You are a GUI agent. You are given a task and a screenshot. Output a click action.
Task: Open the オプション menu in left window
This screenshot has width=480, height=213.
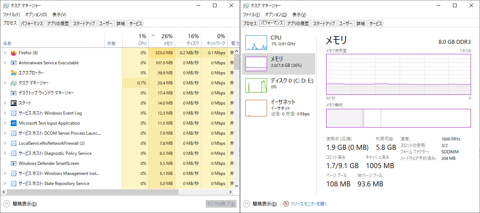pyautogui.click(x=36, y=15)
